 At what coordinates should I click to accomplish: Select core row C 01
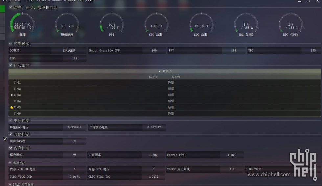(x=165, y=83)
